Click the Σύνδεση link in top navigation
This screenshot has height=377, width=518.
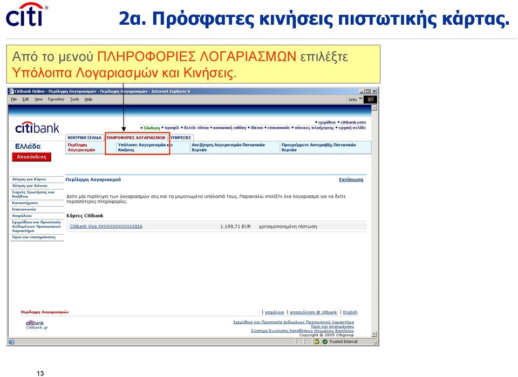[152, 128]
